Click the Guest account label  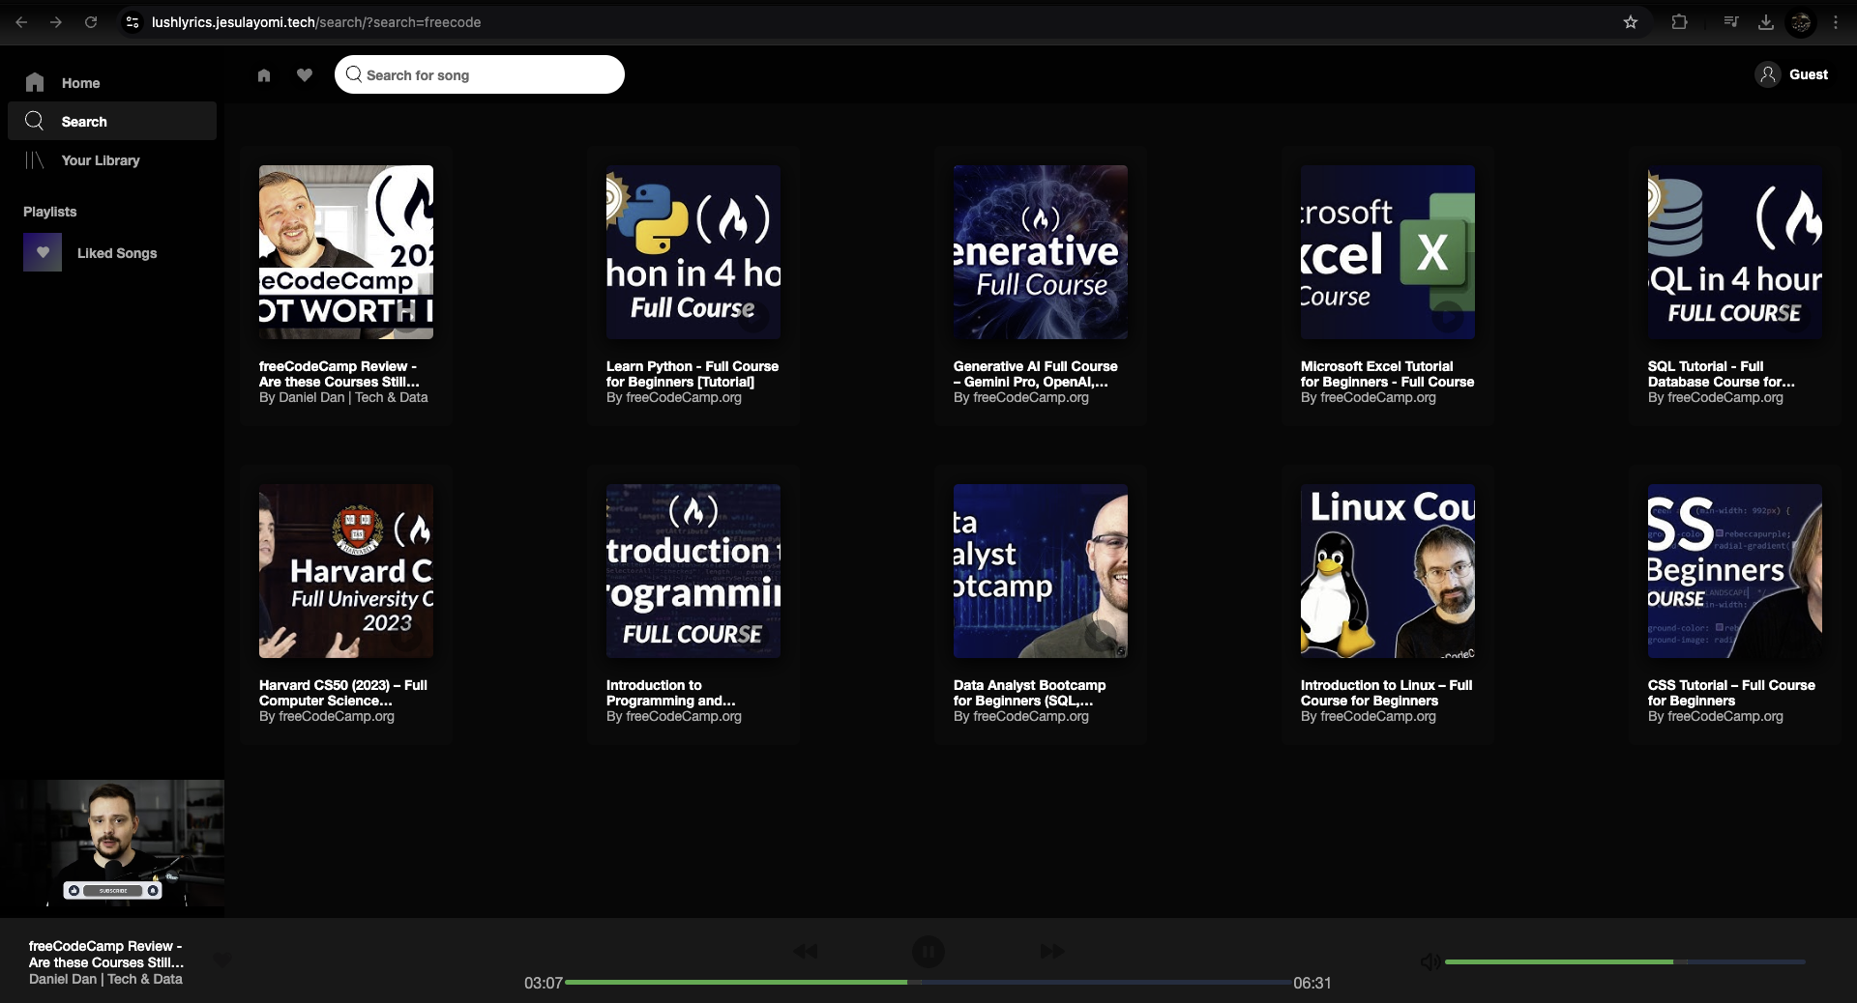[1808, 74]
